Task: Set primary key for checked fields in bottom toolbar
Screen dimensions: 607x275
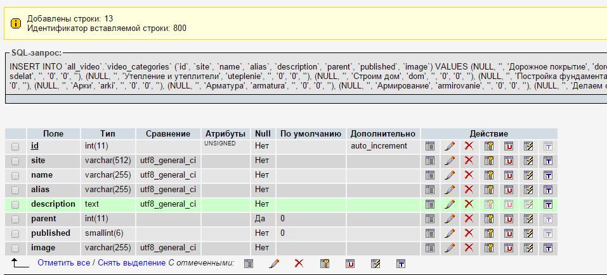Action: (x=325, y=264)
